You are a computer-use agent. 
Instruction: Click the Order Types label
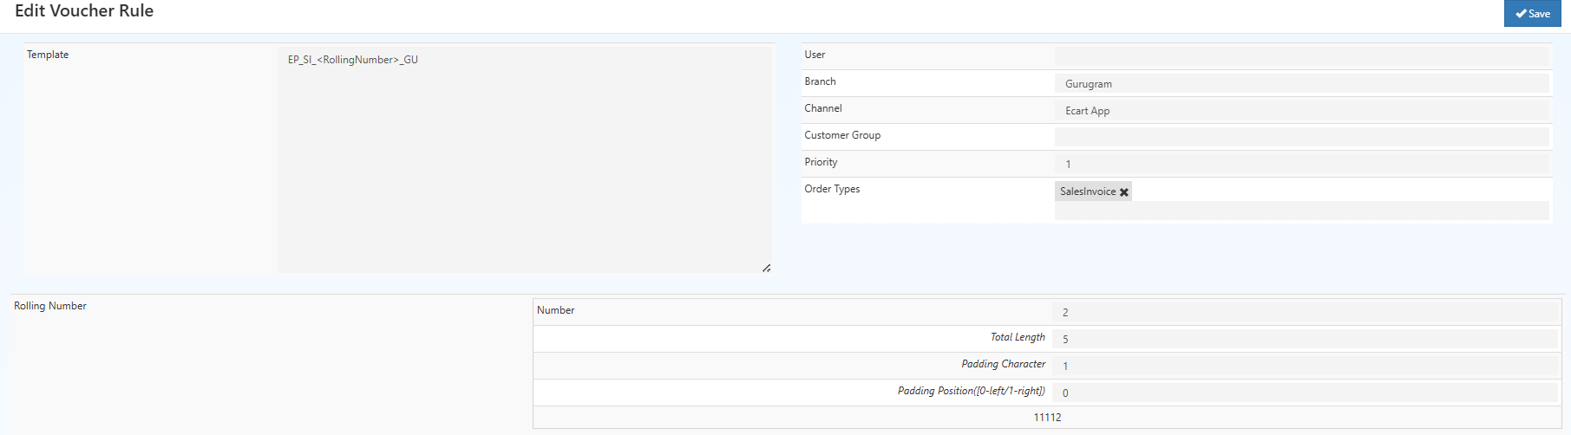(x=832, y=189)
